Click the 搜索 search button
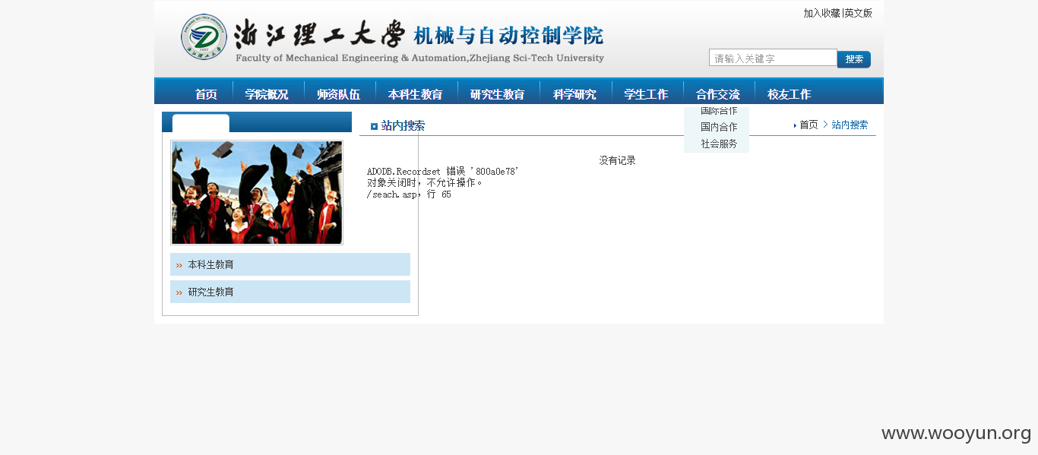 854,59
